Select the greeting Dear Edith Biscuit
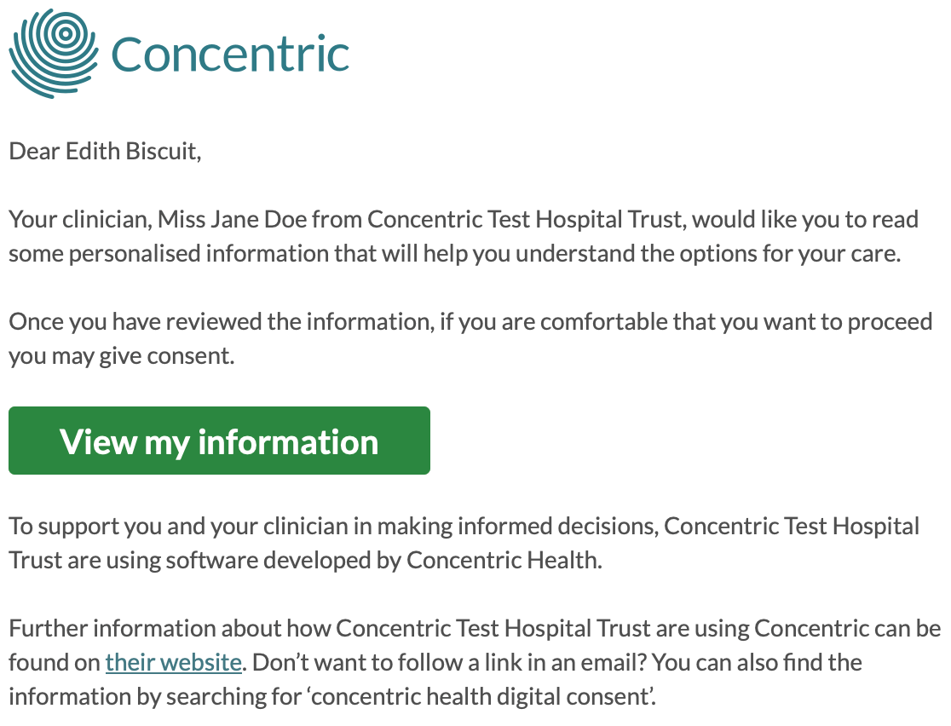 [105, 151]
